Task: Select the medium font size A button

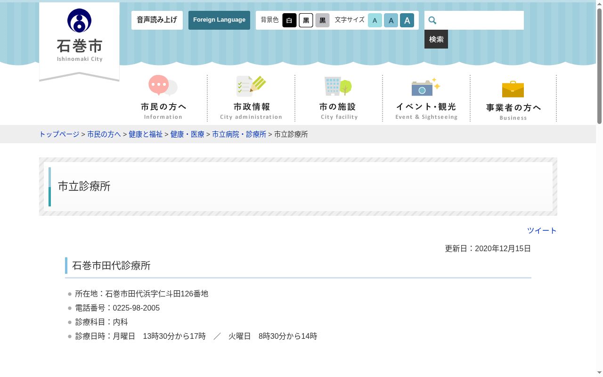Action: 391,20
